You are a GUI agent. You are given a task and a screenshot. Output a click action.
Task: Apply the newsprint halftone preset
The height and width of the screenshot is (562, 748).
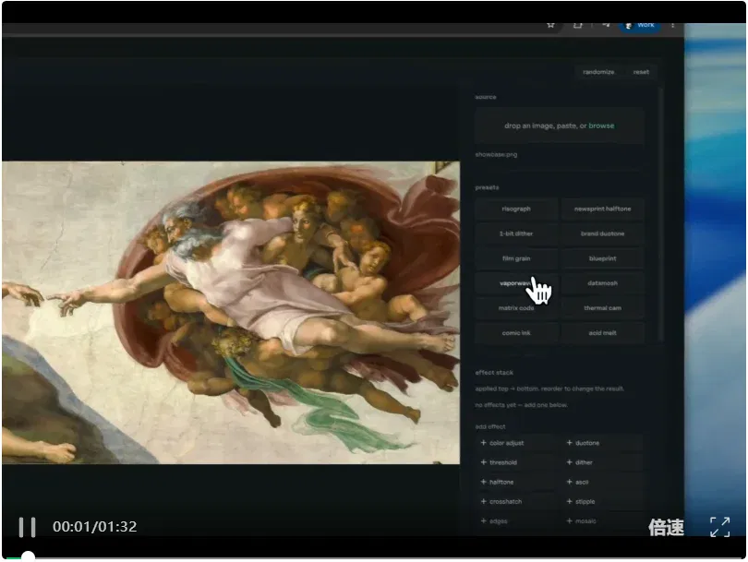pyautogui.click(x=602, y=209)
